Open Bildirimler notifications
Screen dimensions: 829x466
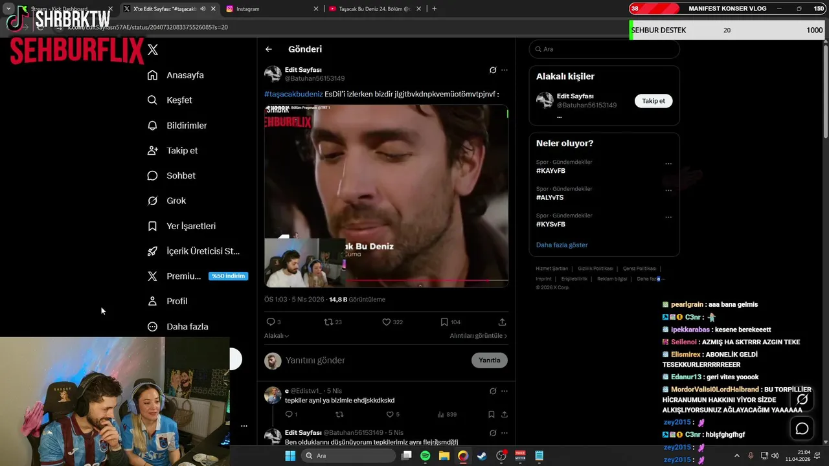tap(177, 126)
